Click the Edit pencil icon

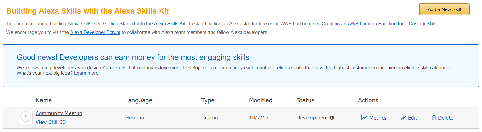click(x=404, y=118)
